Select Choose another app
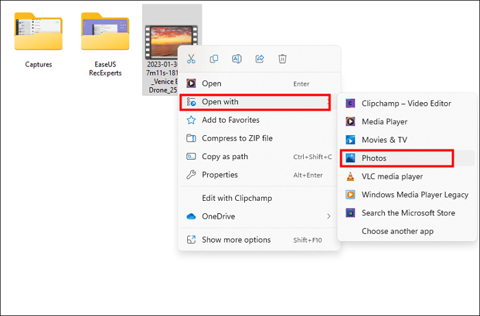480x316 pixels. (407, 231)
